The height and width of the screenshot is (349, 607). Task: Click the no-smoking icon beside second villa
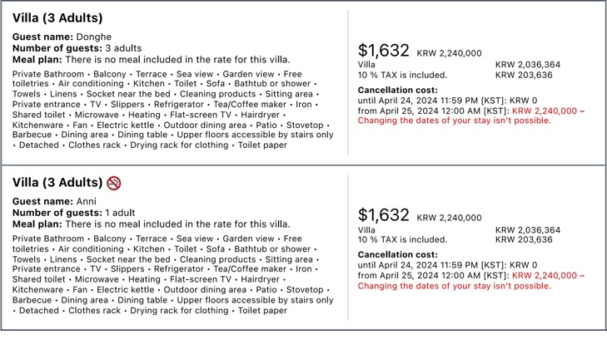pos(114,183)
